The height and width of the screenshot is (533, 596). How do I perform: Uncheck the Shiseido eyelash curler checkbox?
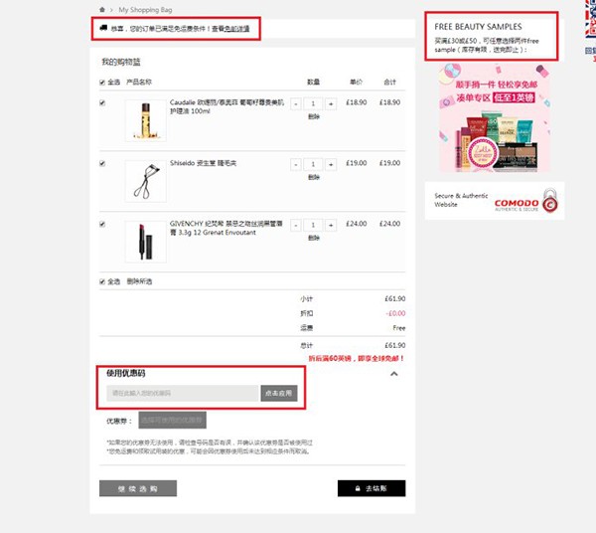pyautogui.click(x=102, y=164)
